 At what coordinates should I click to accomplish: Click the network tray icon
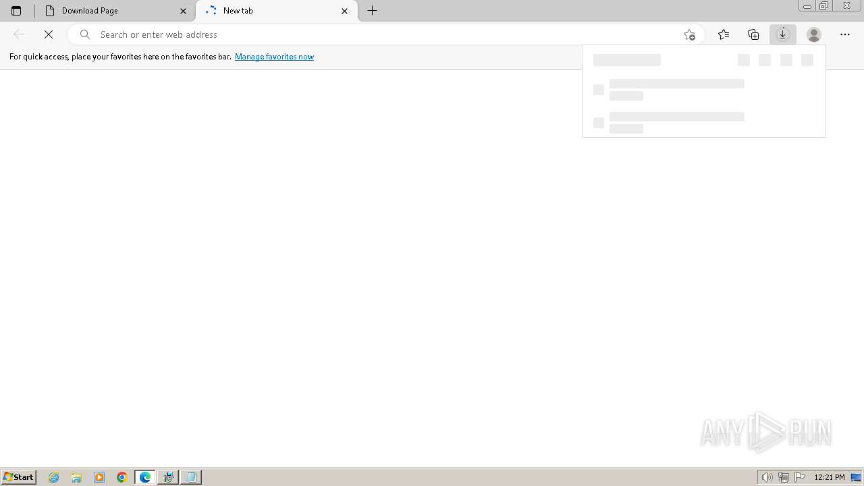[x=784, y=477]
